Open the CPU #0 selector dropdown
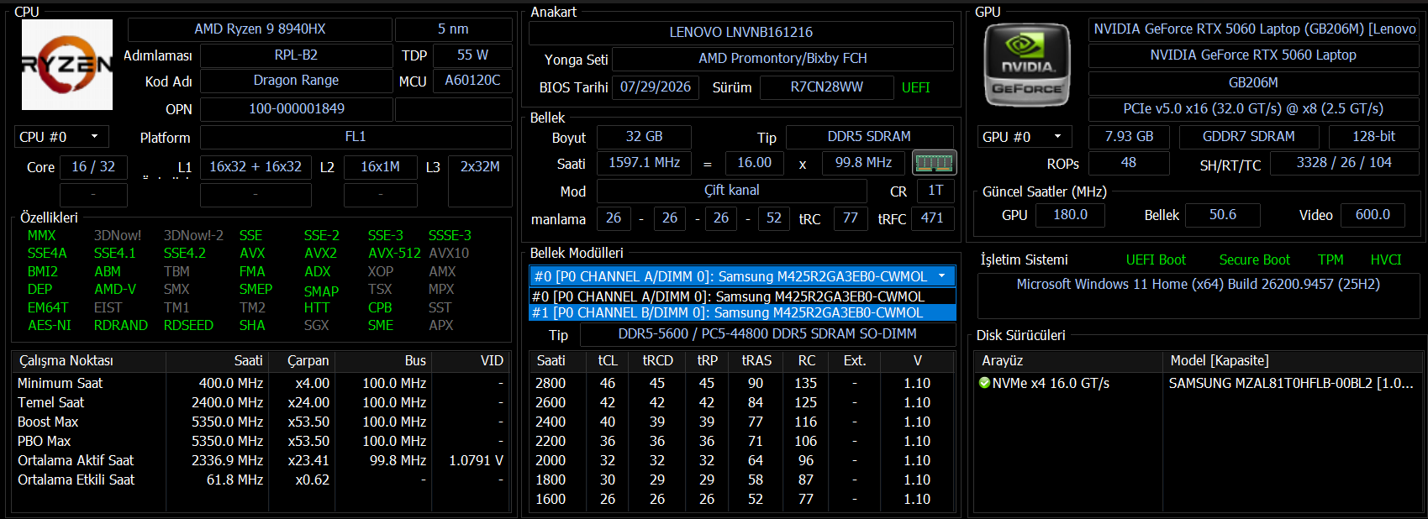This screenshot has width=1428, height=519. point(61,137)
